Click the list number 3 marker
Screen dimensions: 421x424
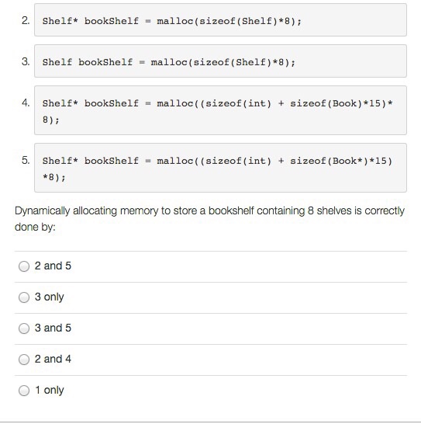(26, 61)
